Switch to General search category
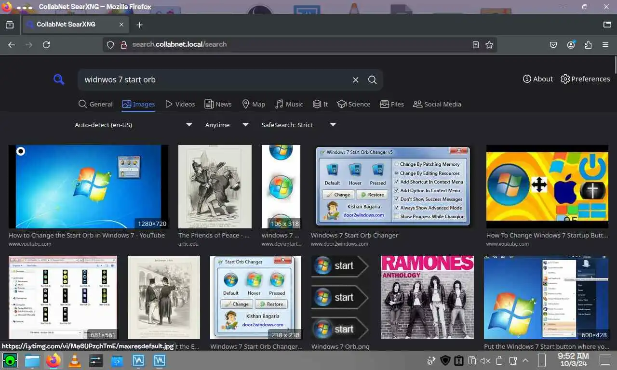This screenshot has height=370, width=617. coord(95,104)
